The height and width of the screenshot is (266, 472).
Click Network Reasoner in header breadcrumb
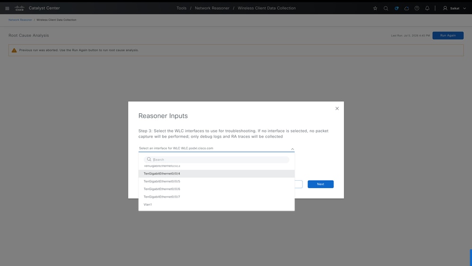[x=212, y=8]
